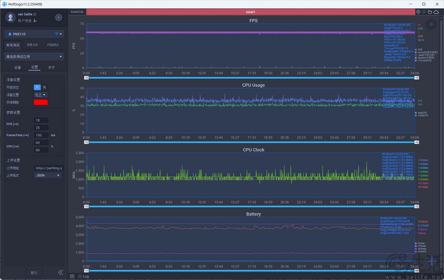Image resolution: width=444 pixels, height=280 pixels.
Task: Click the 默认 default button
Action: pos(34,273)
